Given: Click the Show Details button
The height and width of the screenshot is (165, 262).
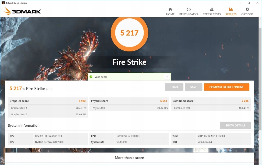Looking at the screenshot, I should click(x=235, y=125).
